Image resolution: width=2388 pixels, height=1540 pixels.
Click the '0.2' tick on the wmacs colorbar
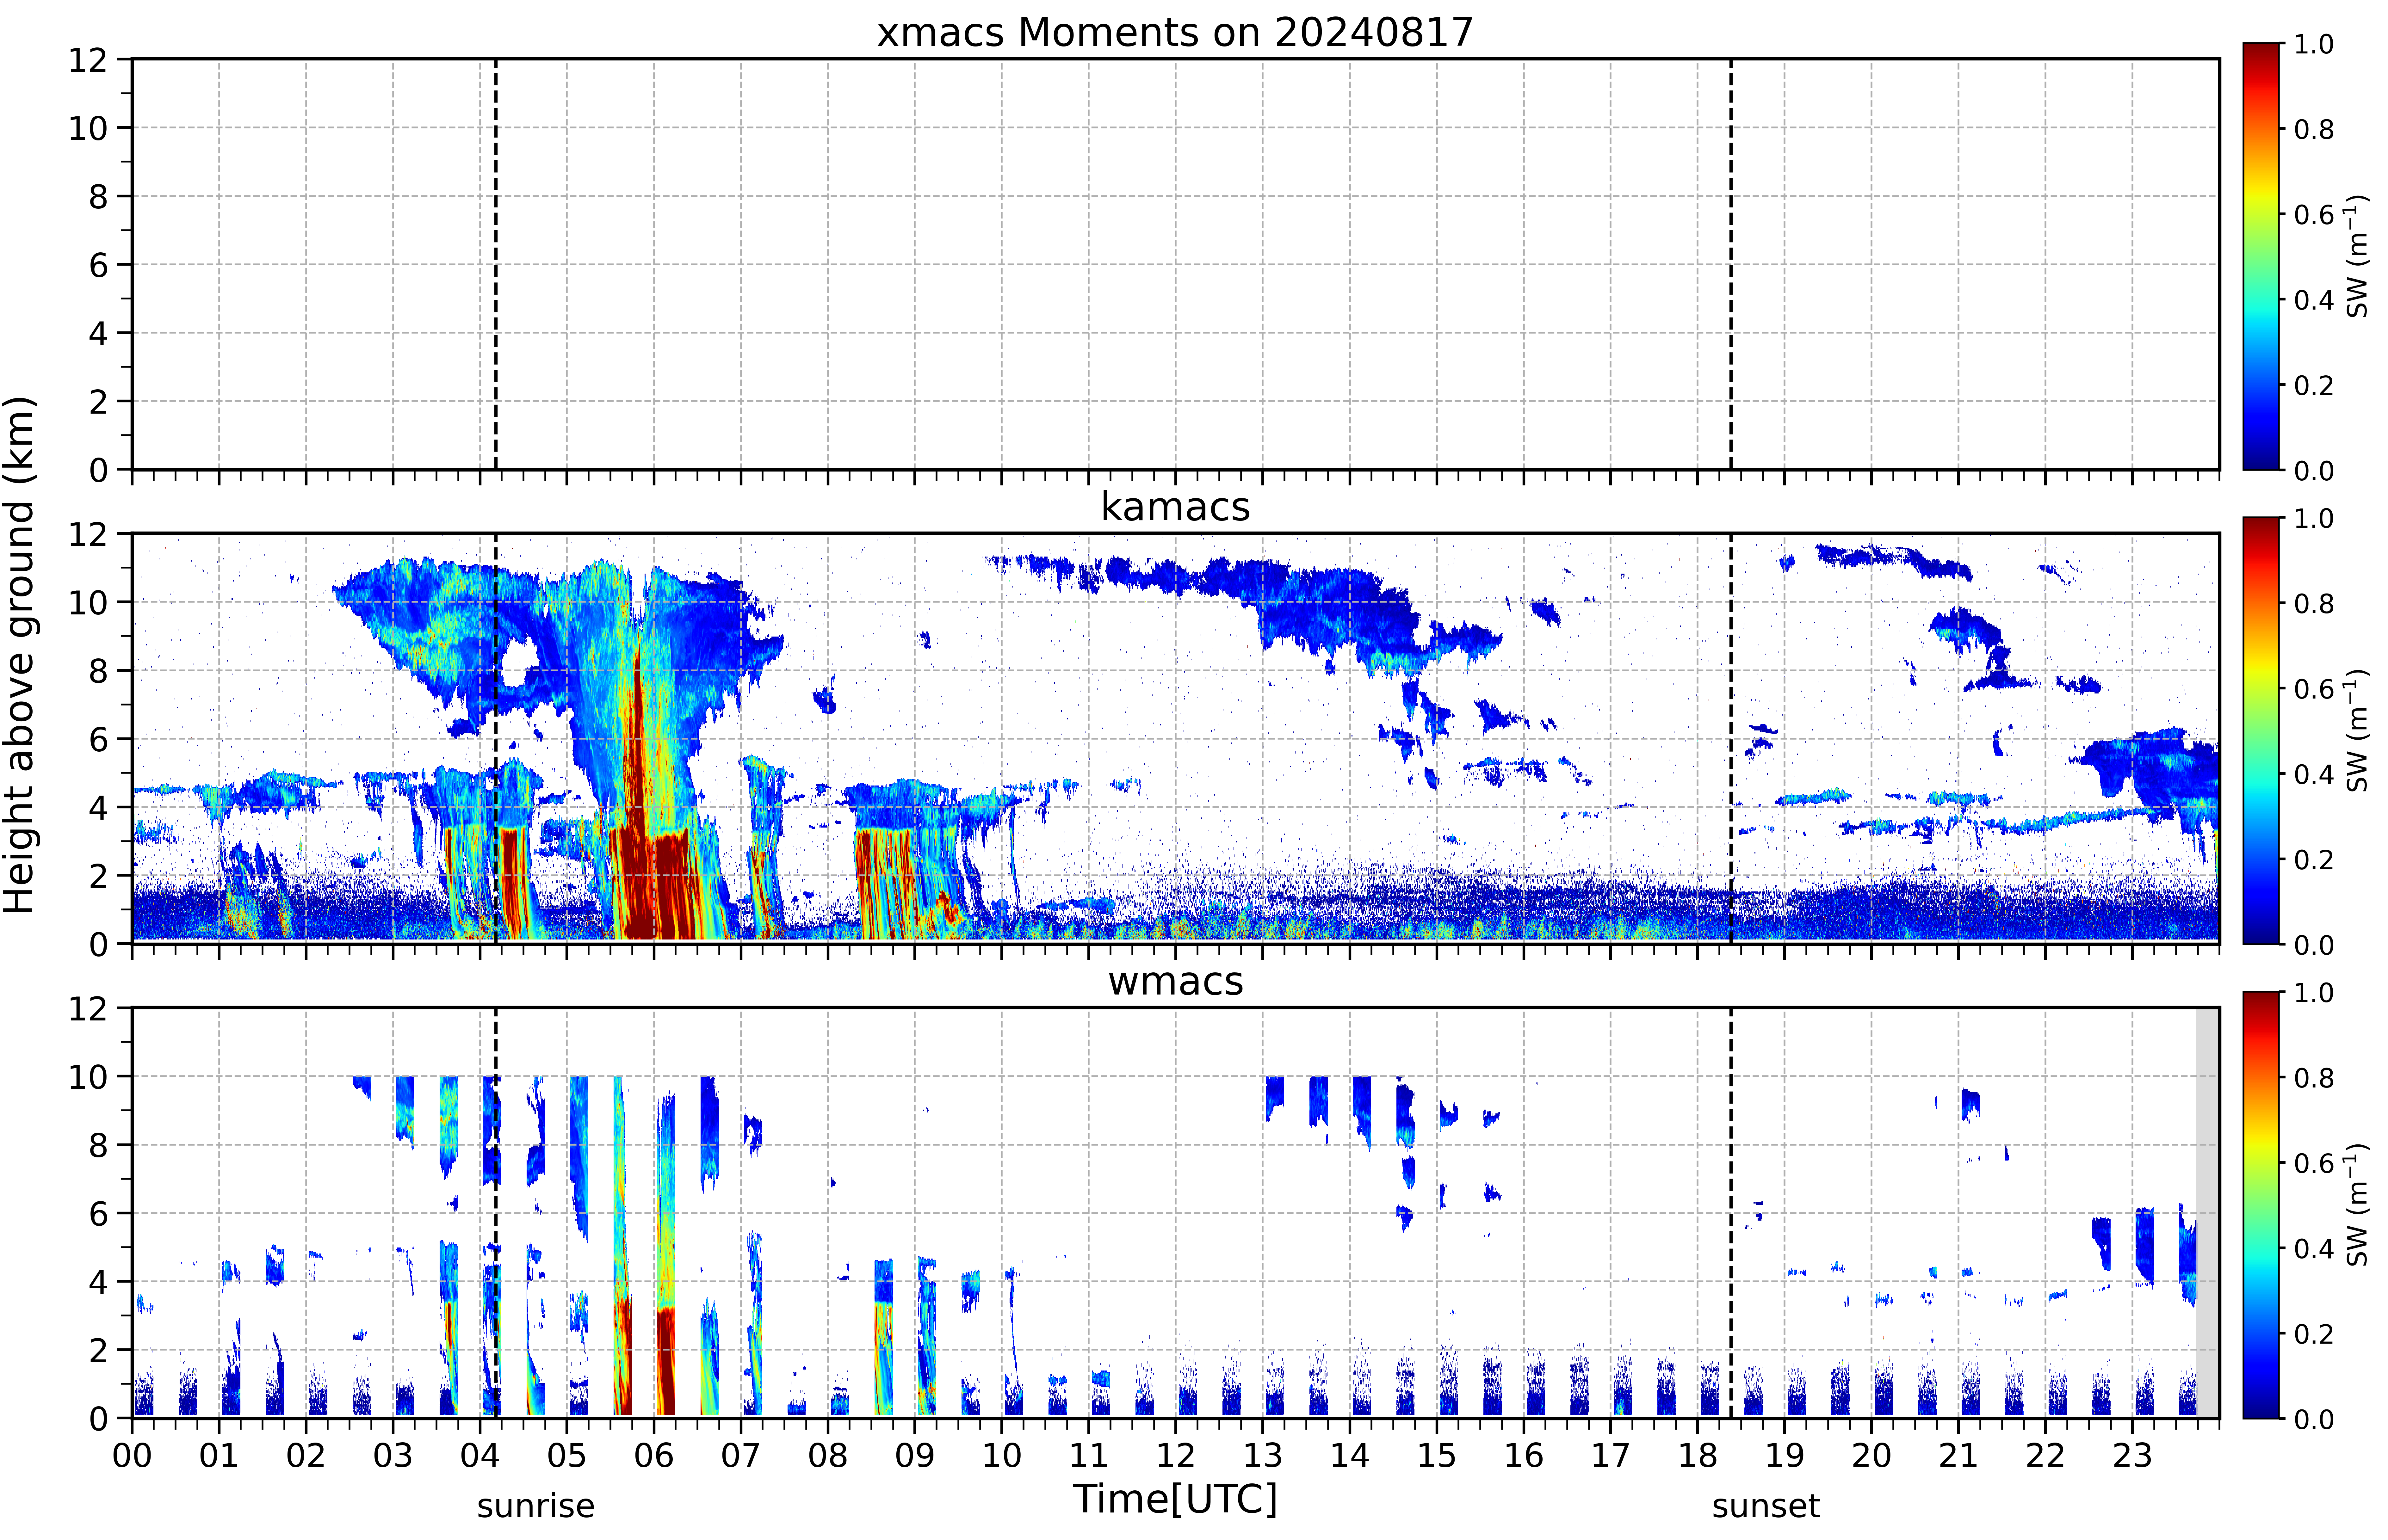2314,1334
